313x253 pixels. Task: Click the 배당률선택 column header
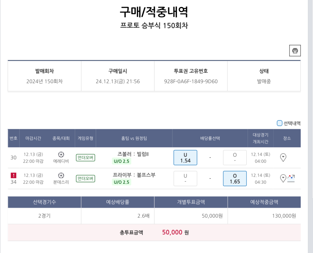point(210,138)
